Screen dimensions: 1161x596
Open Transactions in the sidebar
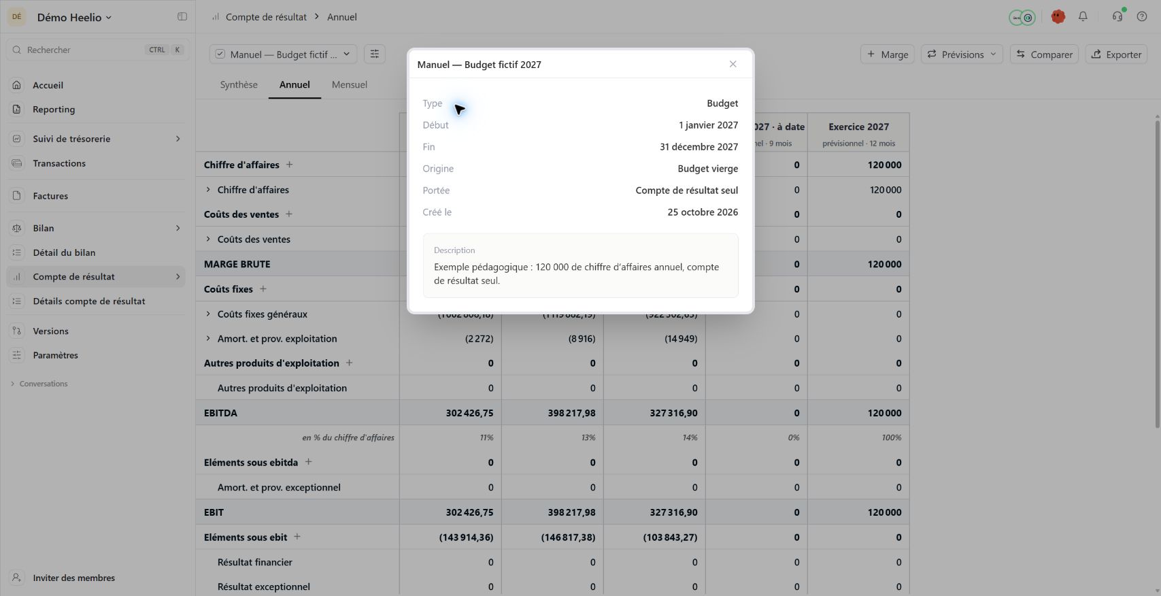click(x=96, y=163)
